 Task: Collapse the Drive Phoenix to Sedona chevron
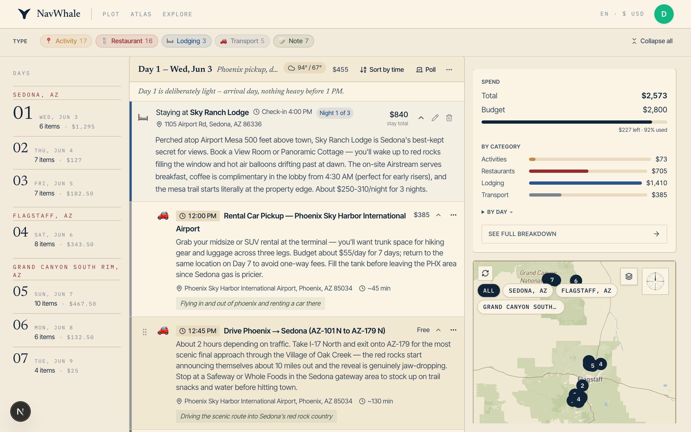tap(438, 330)
